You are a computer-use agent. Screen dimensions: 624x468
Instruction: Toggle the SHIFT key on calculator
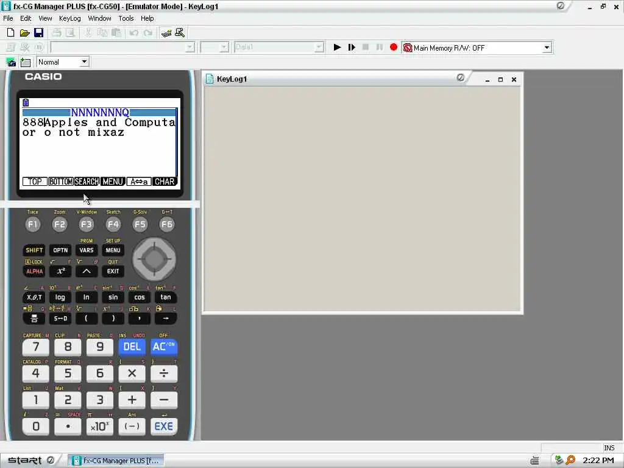point(34,250)
